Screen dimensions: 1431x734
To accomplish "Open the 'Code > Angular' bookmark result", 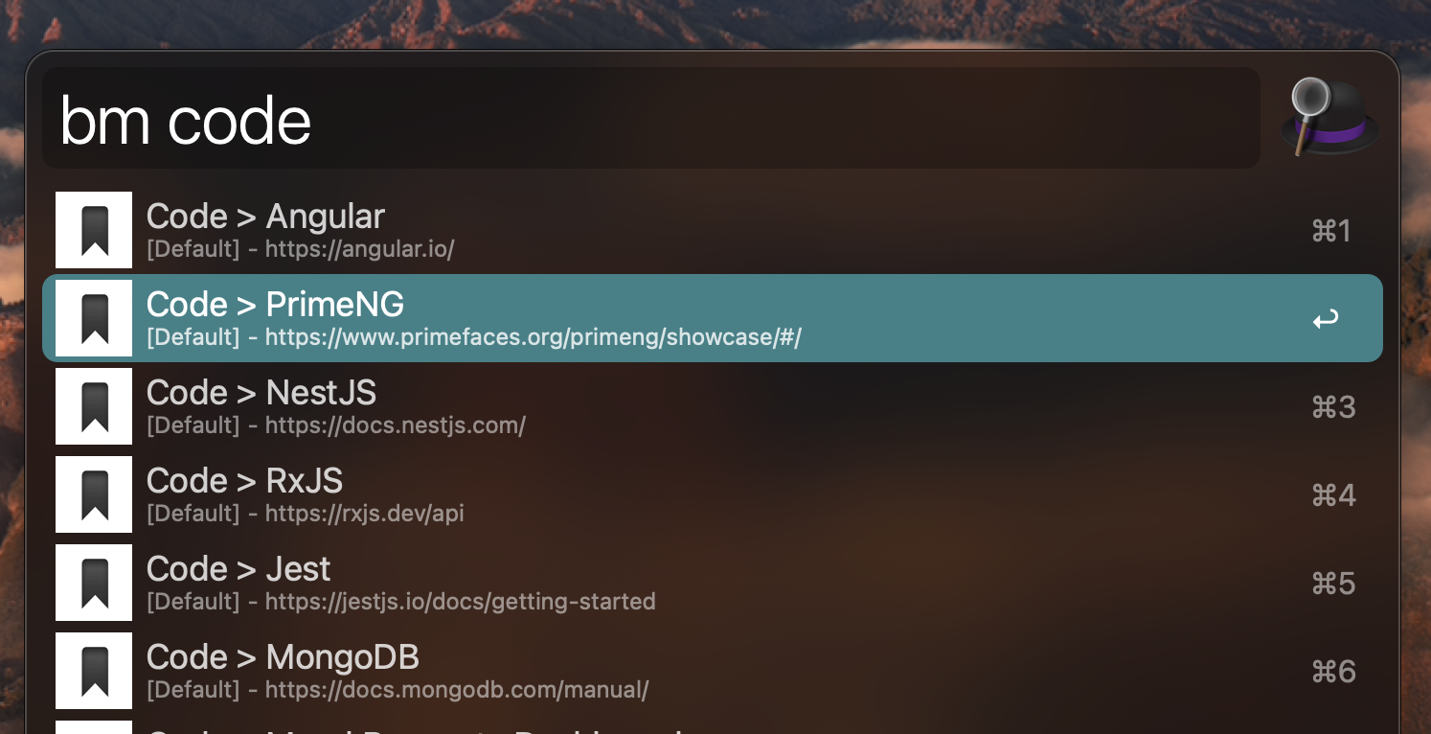I will pos(713,230).
